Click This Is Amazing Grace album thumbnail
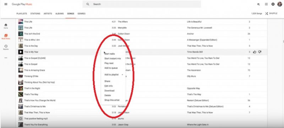The height and width of the screenshot is (128, 284). (x=21, y=70)
